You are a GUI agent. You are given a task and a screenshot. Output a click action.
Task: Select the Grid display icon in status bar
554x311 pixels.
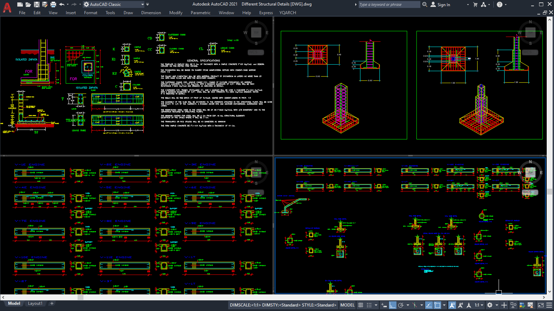361,305
